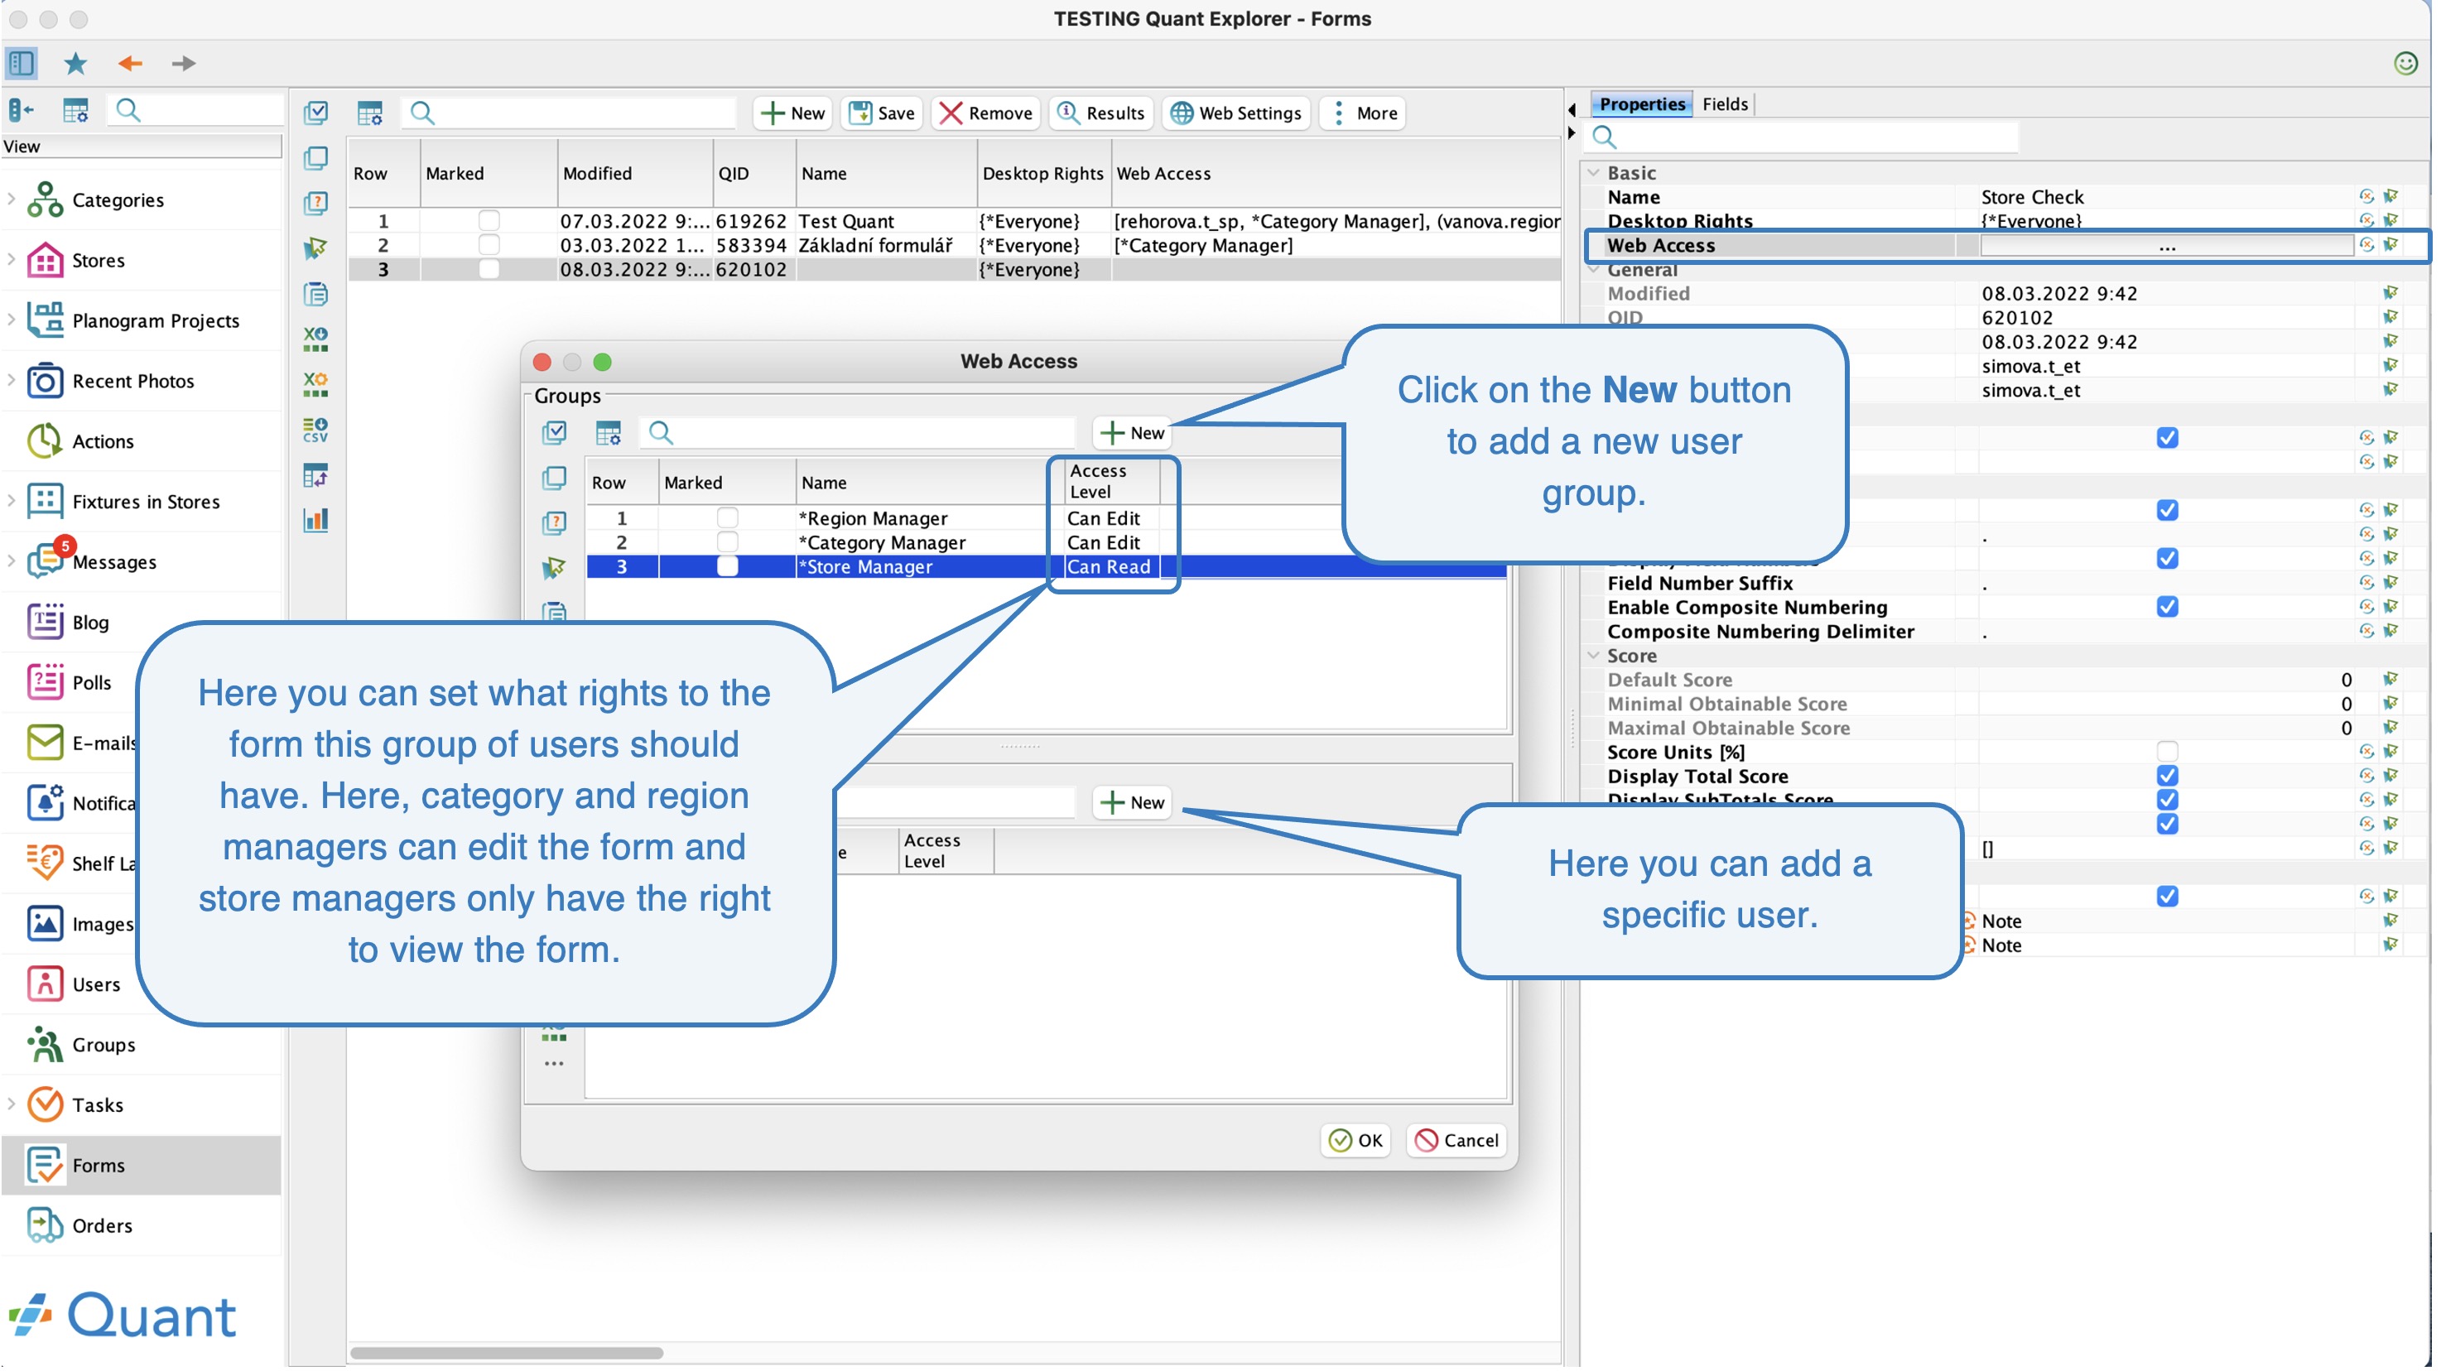Click the select-all checkmark icon in forms toolbar

pyautogui.click(x=315, y=113)
